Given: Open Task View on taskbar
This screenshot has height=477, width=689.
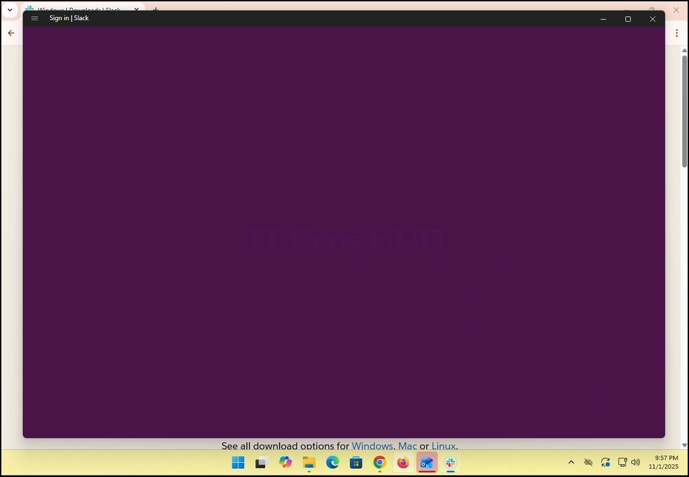Looking at the screenshot, I should tap(262, 462).
